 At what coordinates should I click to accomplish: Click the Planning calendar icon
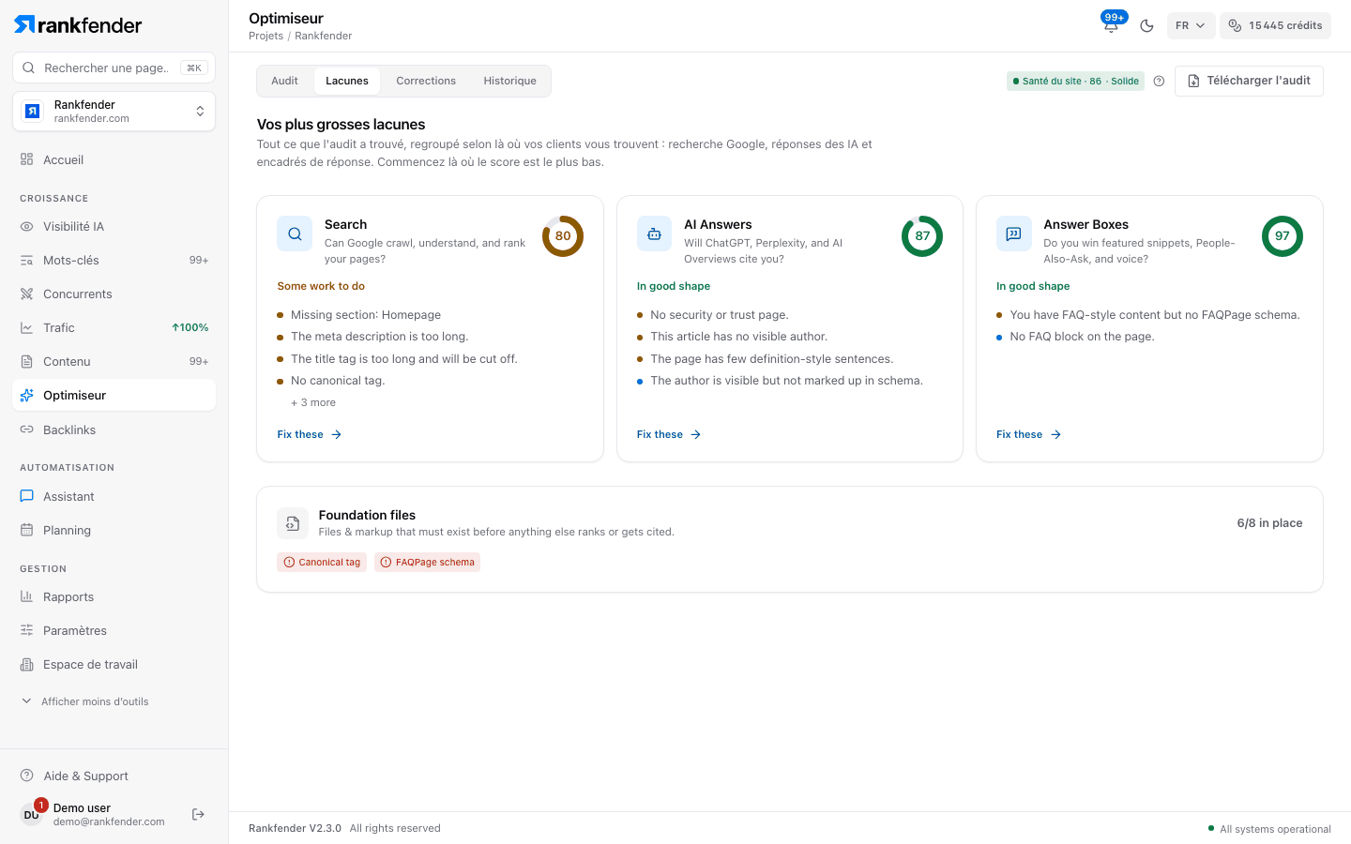(x=27, y=530)
